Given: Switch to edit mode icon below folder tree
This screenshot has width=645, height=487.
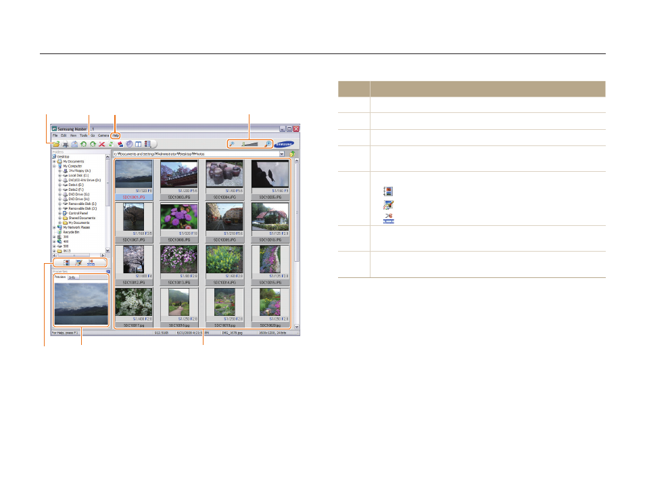Looking at the screenshot, I should tap(78, 262).
